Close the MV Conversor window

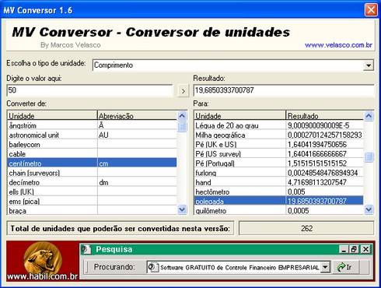pos(371,10)
